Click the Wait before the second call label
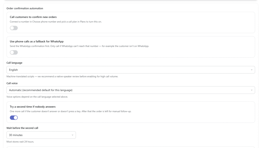This screenshot has width=259, height=148. (22, 128)
